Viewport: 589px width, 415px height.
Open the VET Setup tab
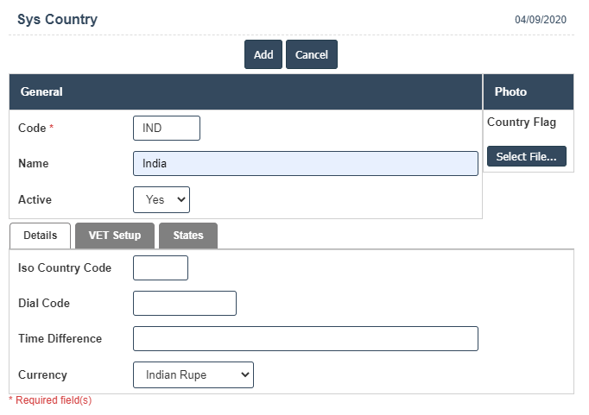click(x=114, y=236)
